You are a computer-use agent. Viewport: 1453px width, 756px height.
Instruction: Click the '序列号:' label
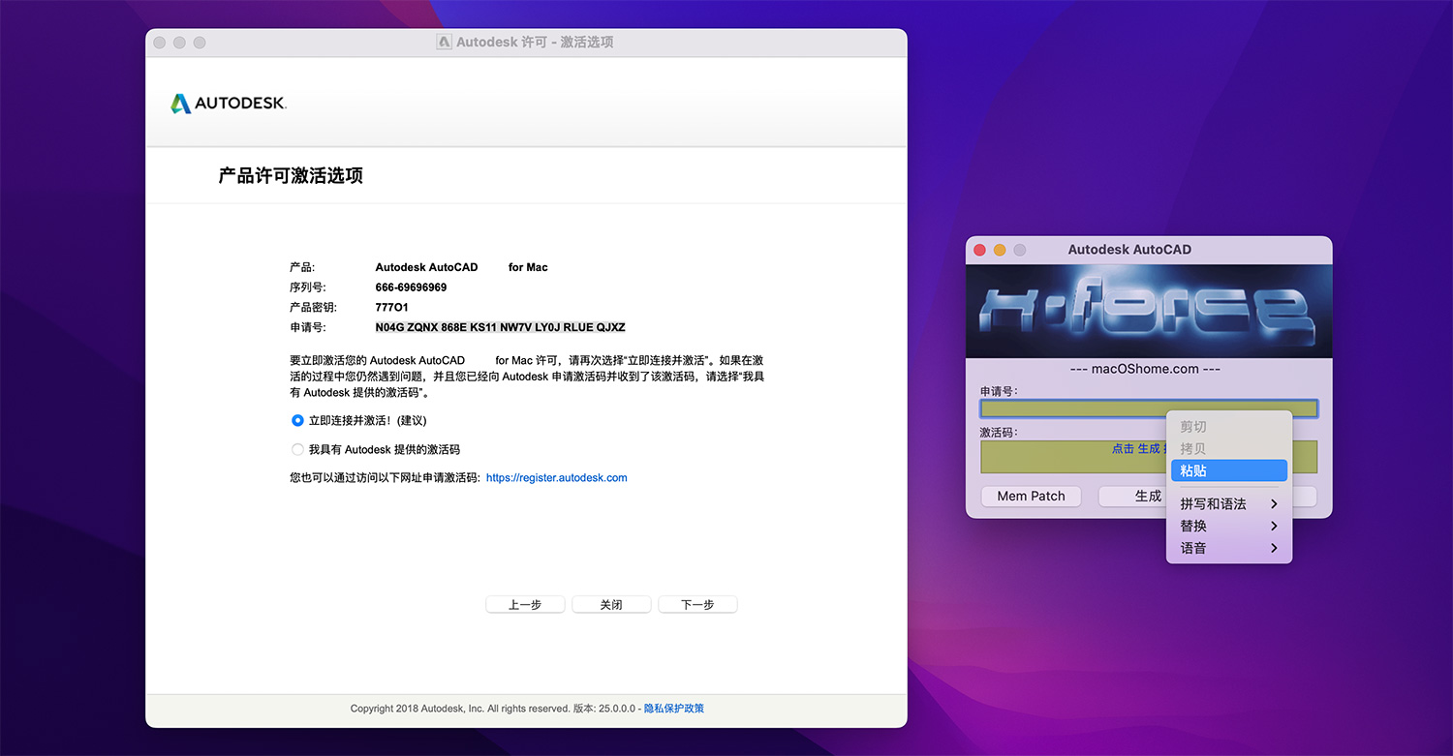pyautogui.click(x=308, y=287)
